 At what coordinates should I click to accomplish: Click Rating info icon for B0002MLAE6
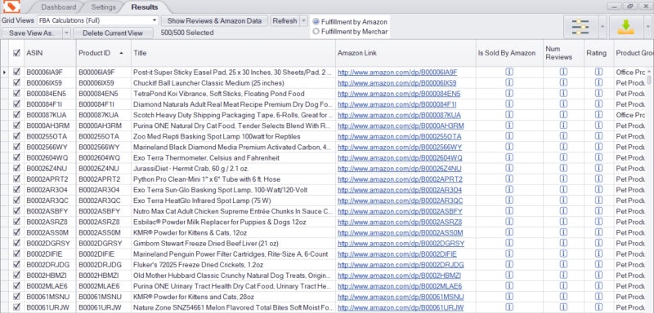[x=598, y=286]
